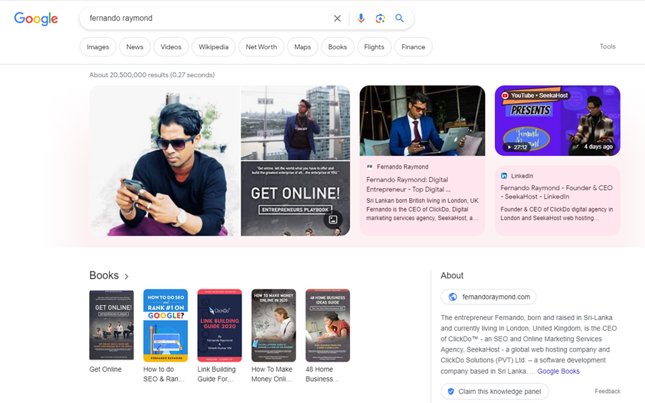Expand the Books section chevron
645x403 pixels.
126,277
